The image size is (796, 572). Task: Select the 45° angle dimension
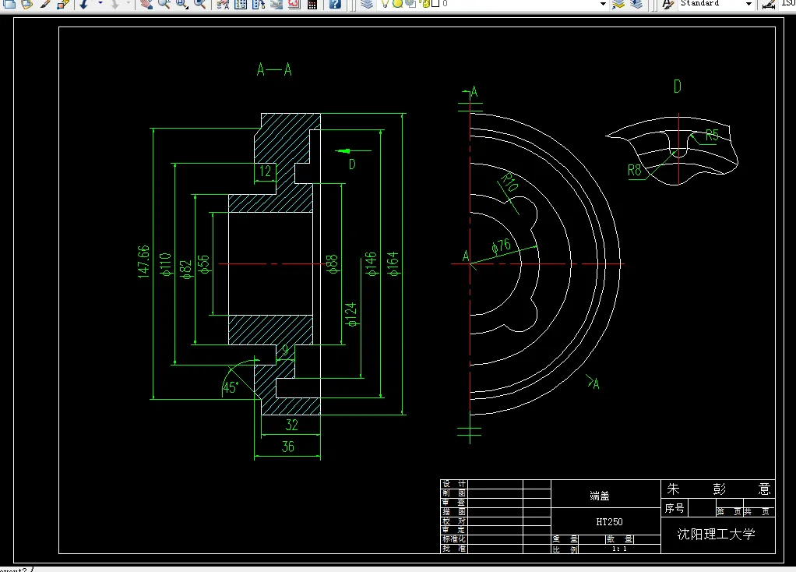230,387
